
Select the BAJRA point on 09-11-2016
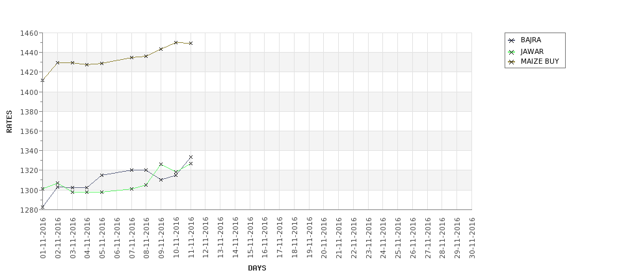[161, 179]
